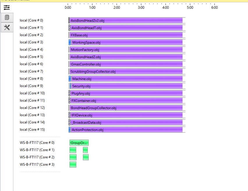Select the green task on WS-B-FT117 Core 1
This screenshot has height=191, width=248.
click(73, 150)
